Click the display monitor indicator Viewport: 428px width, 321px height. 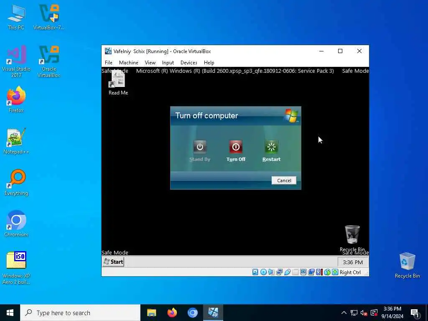303,272
